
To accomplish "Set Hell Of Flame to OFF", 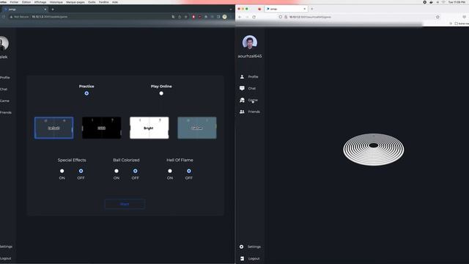I will point(189,171).
